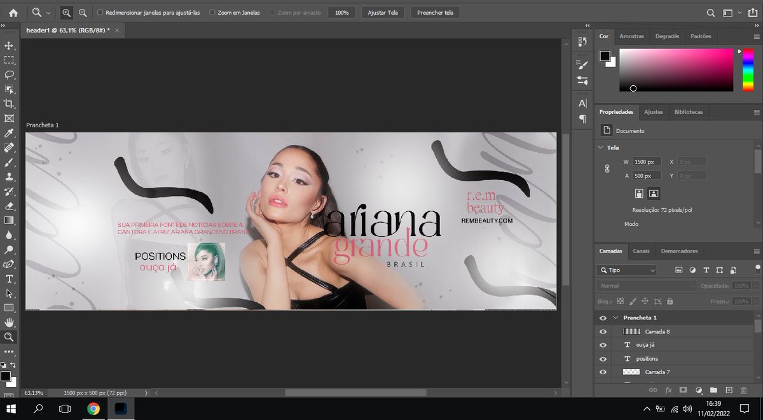Add a layer mask icon
This screenshot has height=420, width=763.
[x=684, y=389]
